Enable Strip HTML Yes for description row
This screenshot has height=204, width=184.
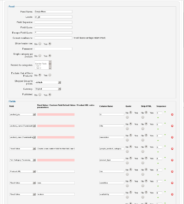(x=143, y=140)
